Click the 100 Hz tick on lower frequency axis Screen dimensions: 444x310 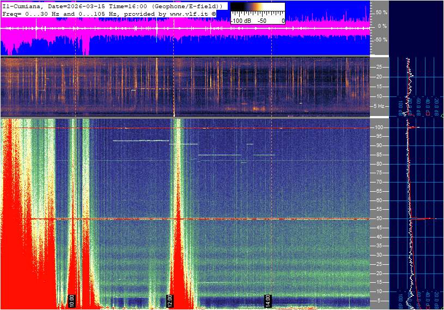click(379, 127)
